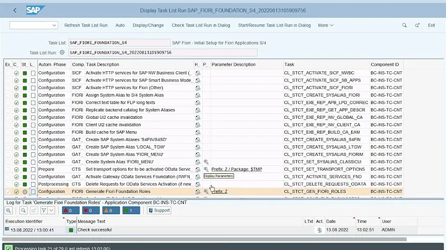Image resolution: width=446 pixels, height=250 pixels.
Task: Select log User cell 'ADMIN'
Action: click(388, 230)
